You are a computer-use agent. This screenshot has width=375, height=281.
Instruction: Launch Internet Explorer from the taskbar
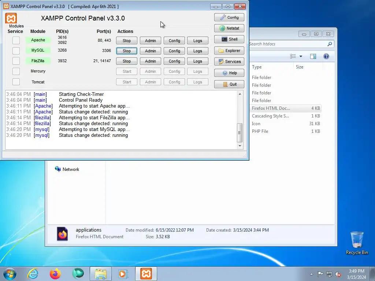[x=33, y=274]
